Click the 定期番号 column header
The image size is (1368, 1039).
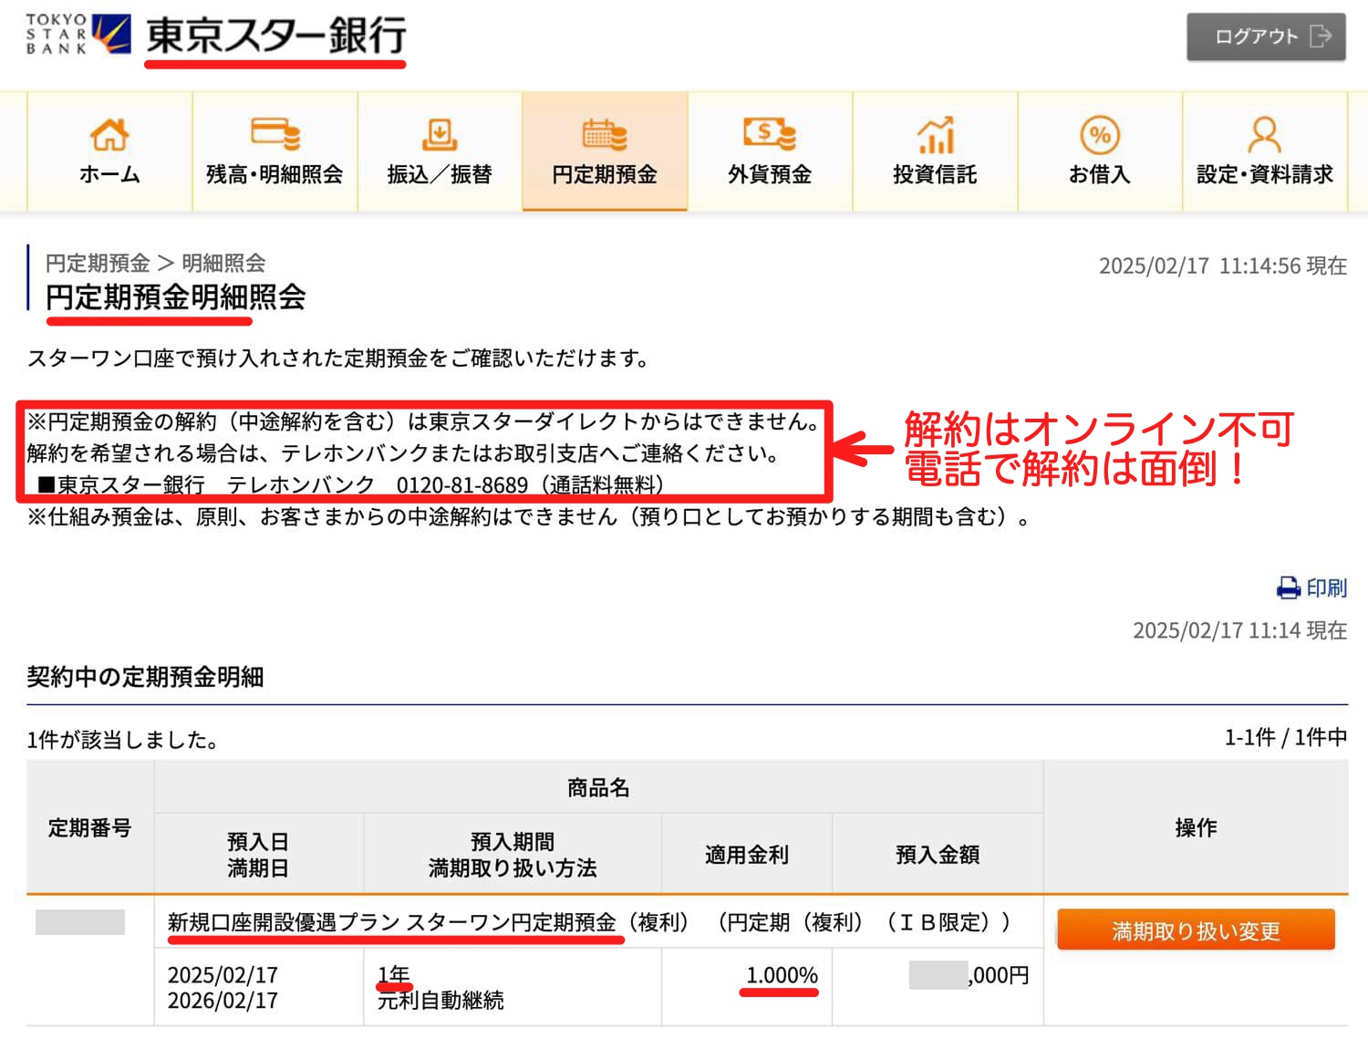click(x=90, y=827)
